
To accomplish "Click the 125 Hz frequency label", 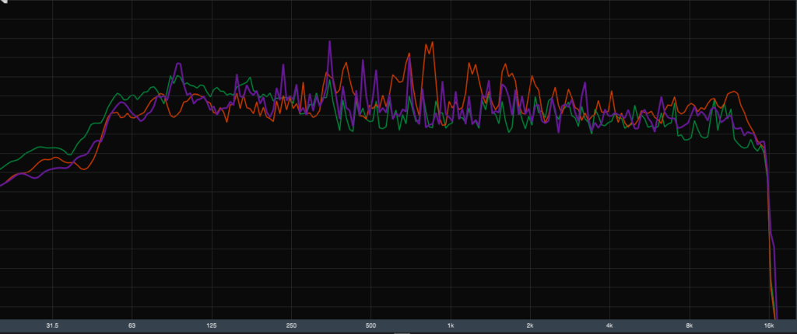I will click(212, 325).
